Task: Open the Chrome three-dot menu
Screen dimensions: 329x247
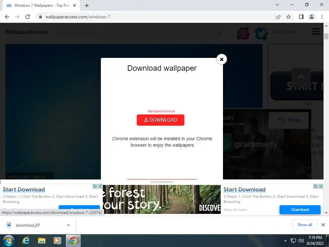Action: point(322,17)
